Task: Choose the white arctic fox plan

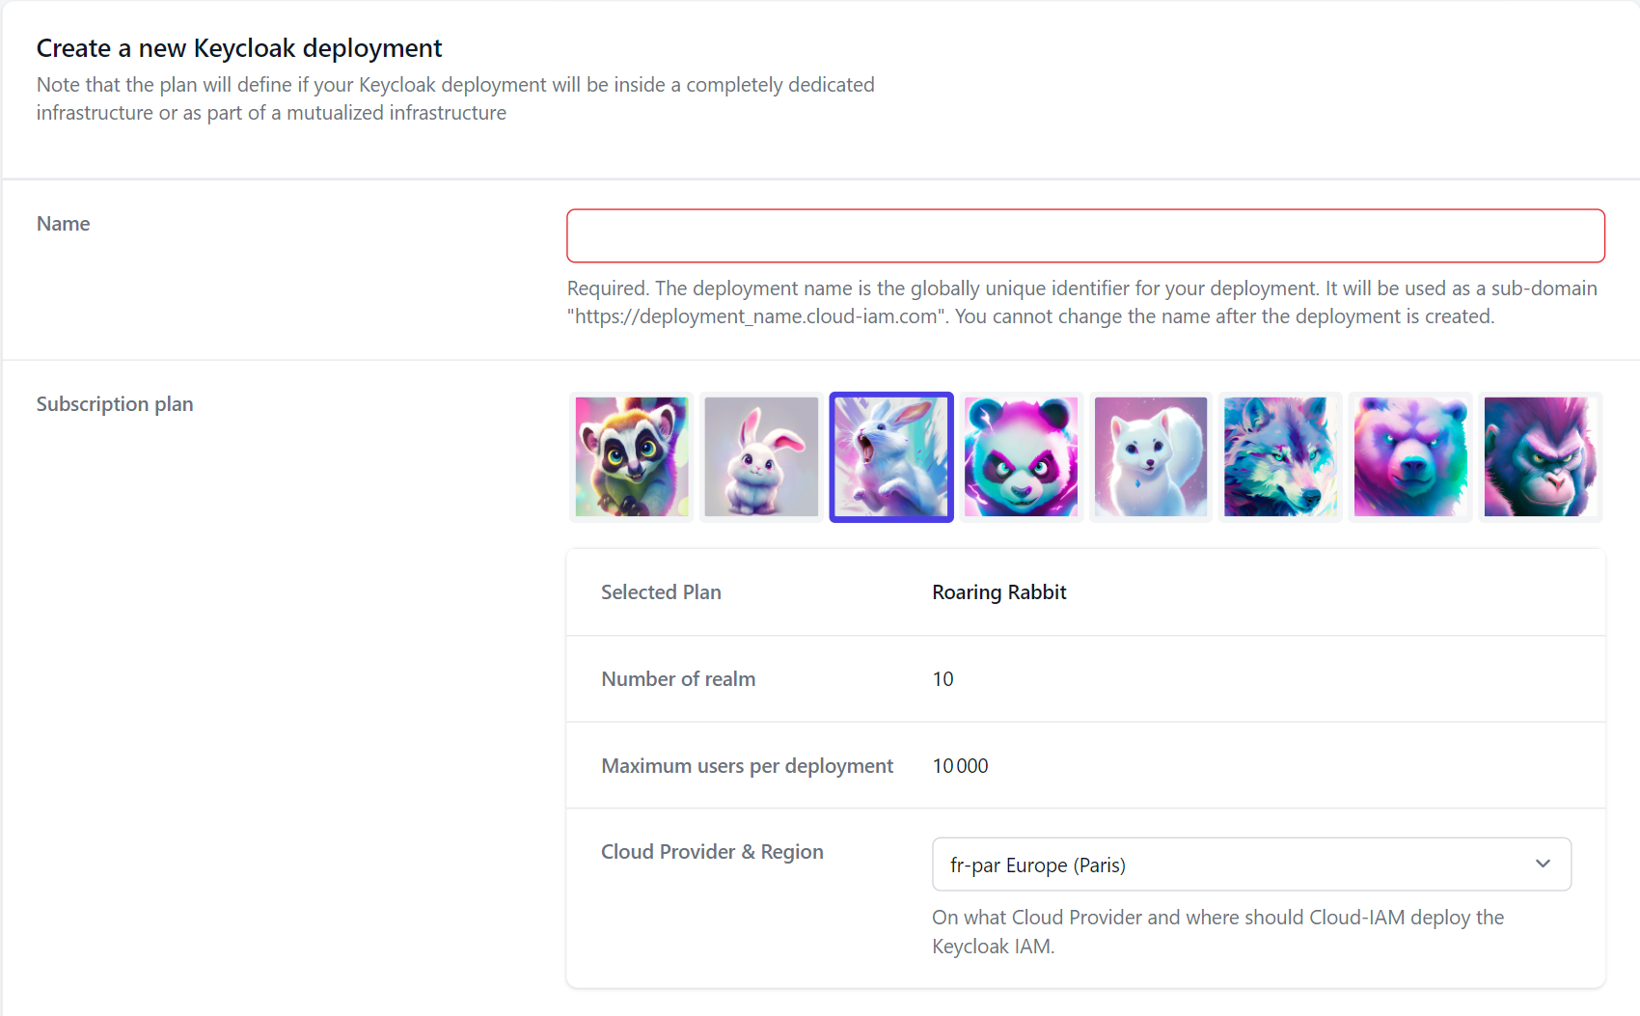Action: 1151,456
